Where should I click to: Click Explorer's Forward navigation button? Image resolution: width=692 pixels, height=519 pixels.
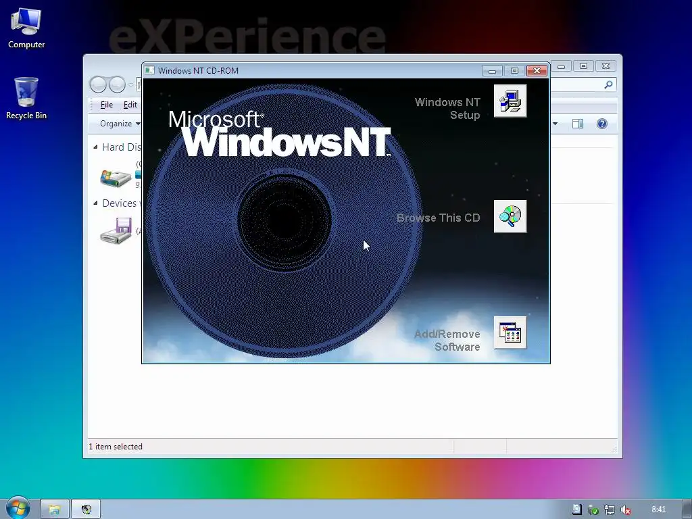tap(117, 84)
